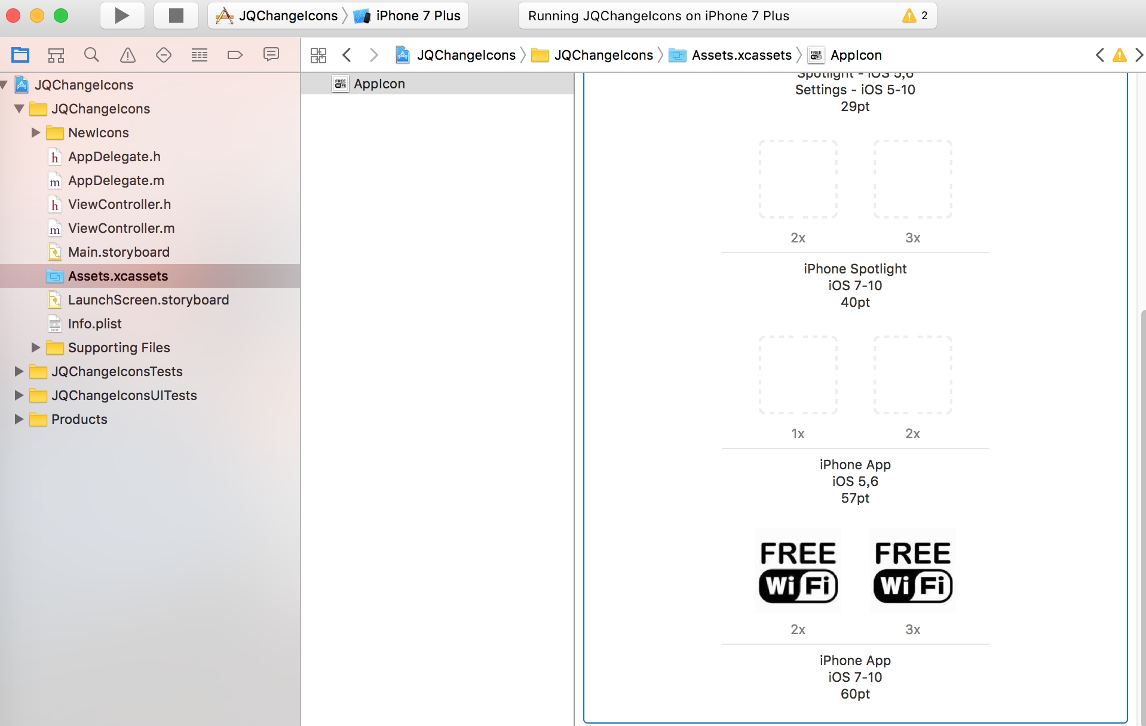Stop the running app with the Stop button
This screenshot has height=726, width=1146.
176,16
